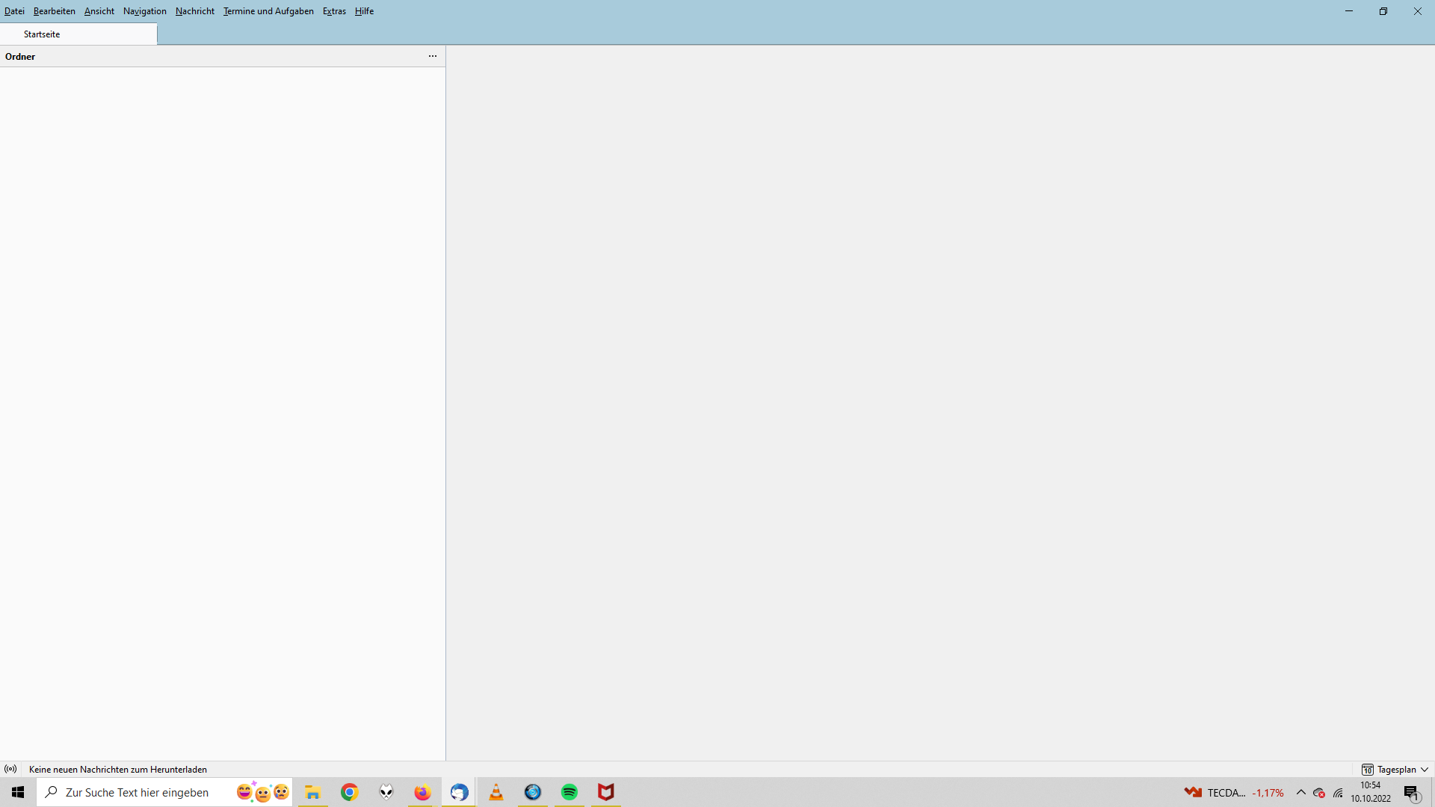
Task: Open File Explorer from the taskbar
Action: pyautogui.click(x=313, y=792)
